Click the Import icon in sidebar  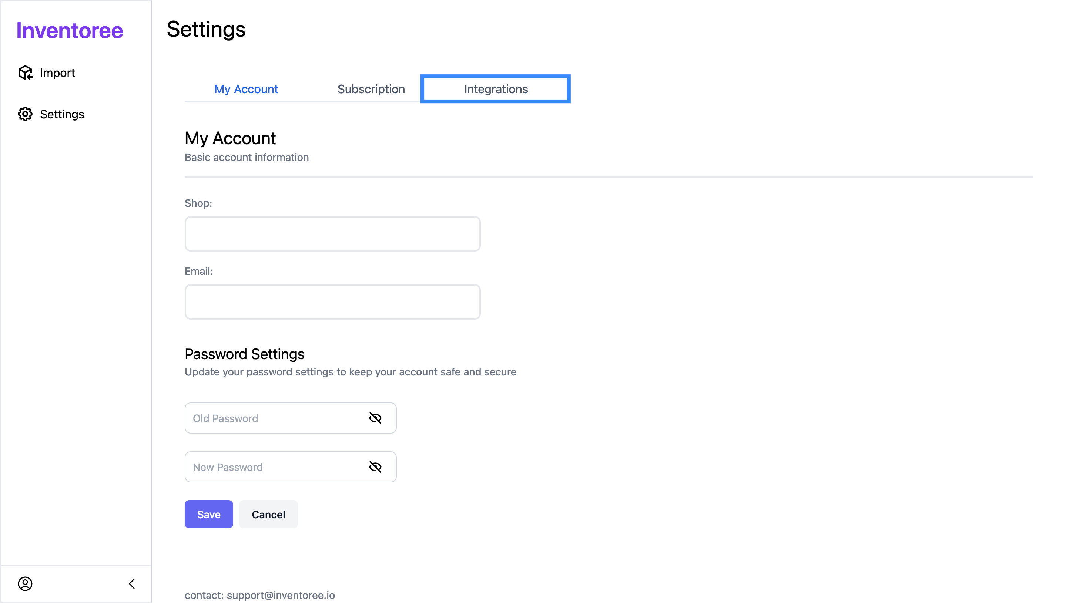[x=26, y=72]
